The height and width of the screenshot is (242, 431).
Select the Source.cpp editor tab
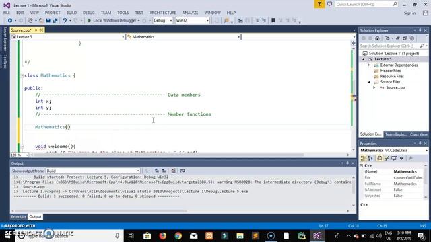(21, 30)
